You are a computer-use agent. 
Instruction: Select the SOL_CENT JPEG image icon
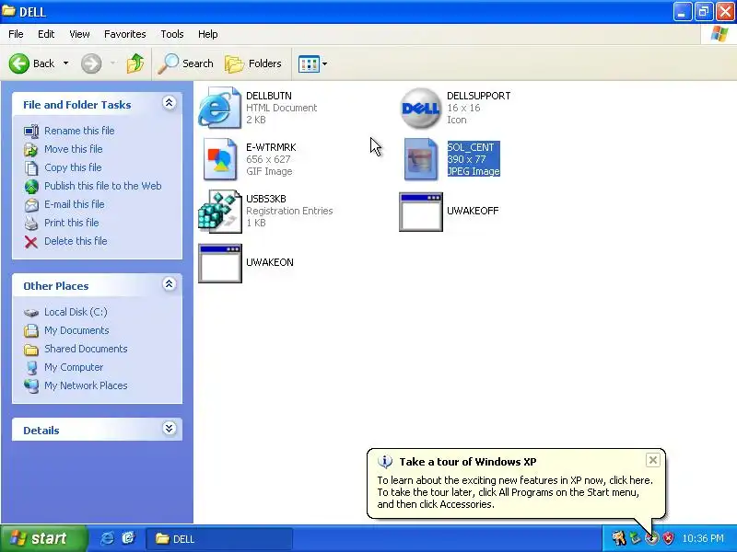click(421, 159)
